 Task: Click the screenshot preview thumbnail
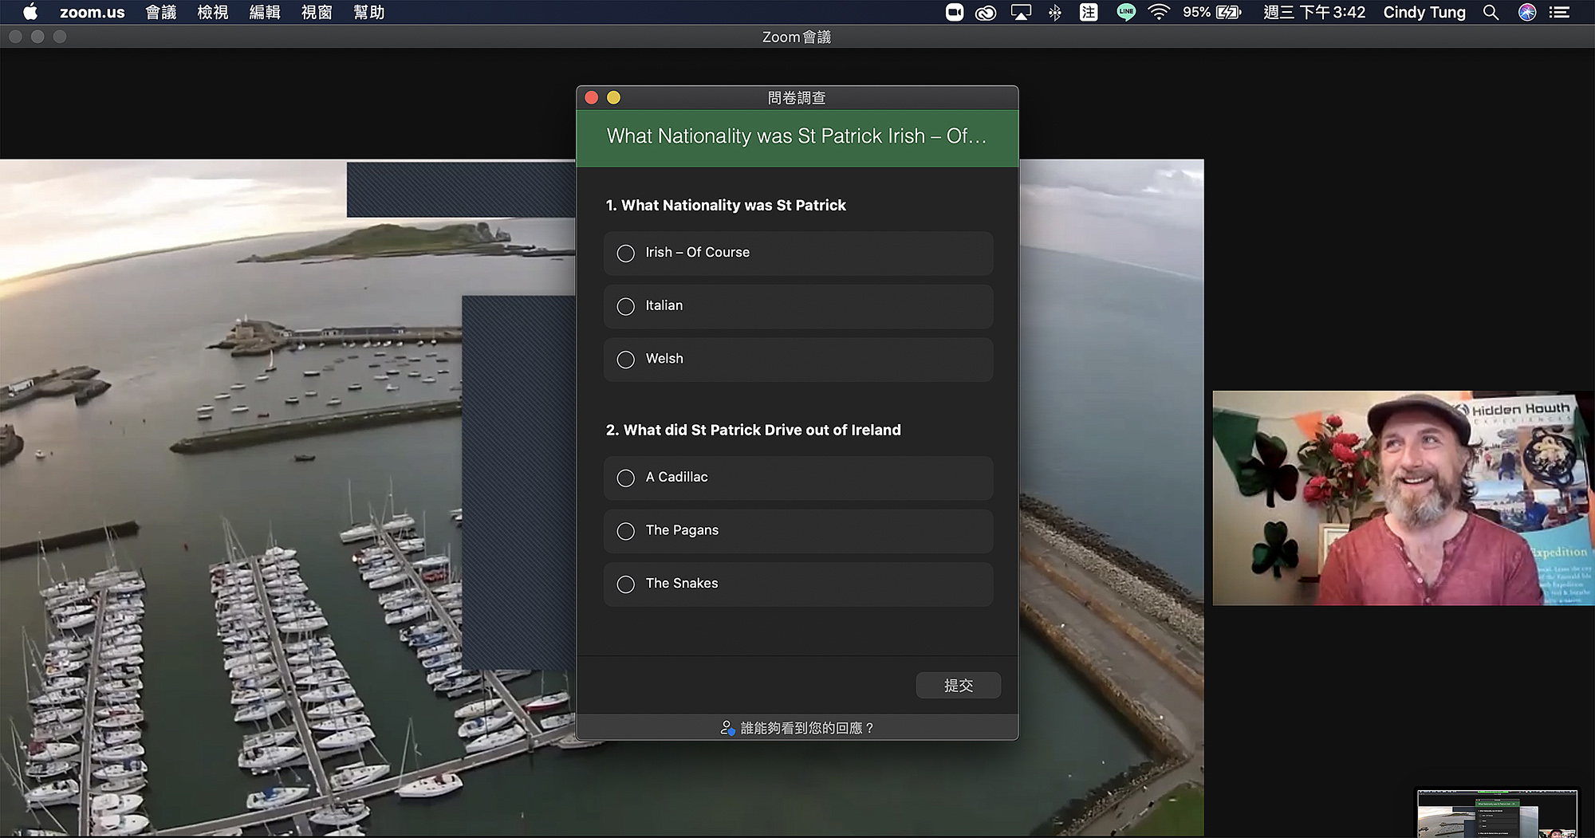pyautogui.click(x=1497, y=813)
